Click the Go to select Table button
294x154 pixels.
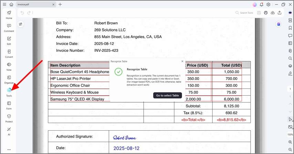click(167, 95)
